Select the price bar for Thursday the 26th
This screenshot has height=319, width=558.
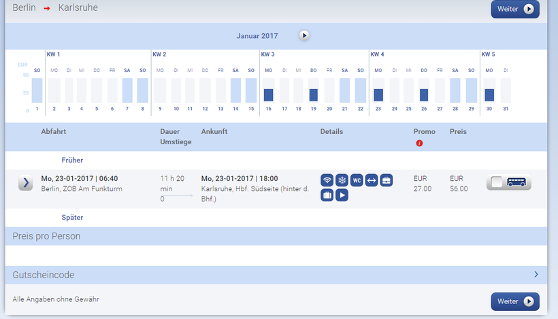424,95
